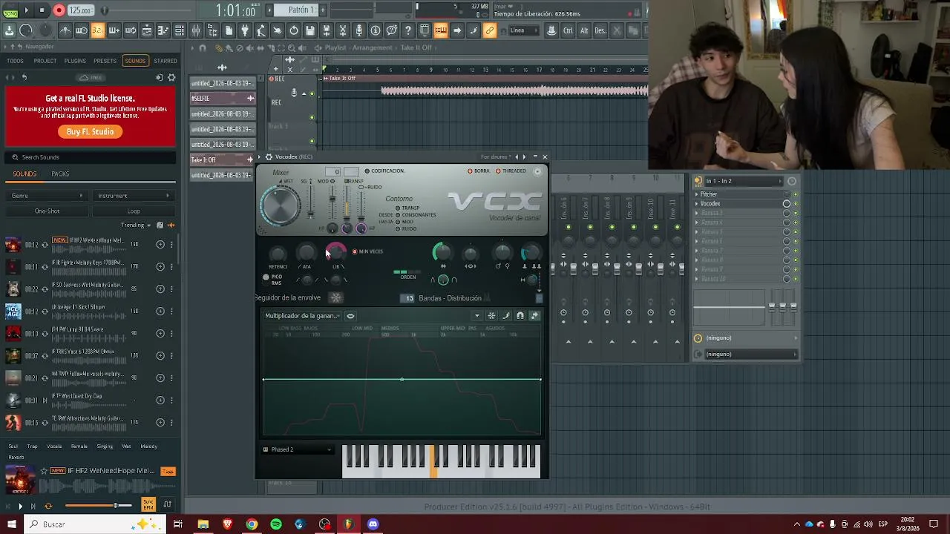Open the Instrument filter dropdown
Image resolution: width=950 pixels, height=534 pixels.
click(x=134, y=196)
